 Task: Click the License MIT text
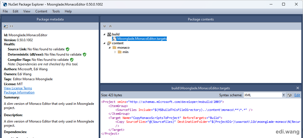13,84
